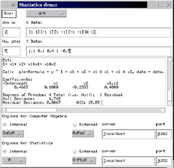Screen dimensions: 174x168
Task: Click the 'Coefficients:' text in output
Action: pyautogui.click(x=18, y=80)
